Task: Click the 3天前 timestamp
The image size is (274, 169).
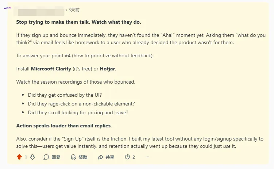Action: click(74, 10)
